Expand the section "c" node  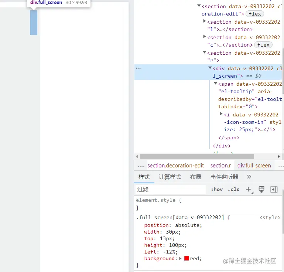(205, 37)
